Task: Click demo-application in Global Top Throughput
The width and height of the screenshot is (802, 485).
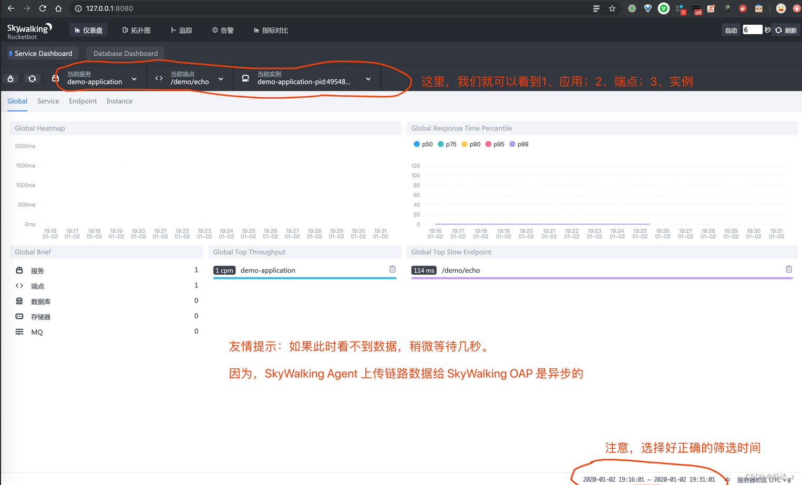Action: pyautogui.click(x=268, y=270)
